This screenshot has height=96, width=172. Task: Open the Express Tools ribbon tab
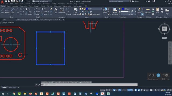[x=67, y=6]
